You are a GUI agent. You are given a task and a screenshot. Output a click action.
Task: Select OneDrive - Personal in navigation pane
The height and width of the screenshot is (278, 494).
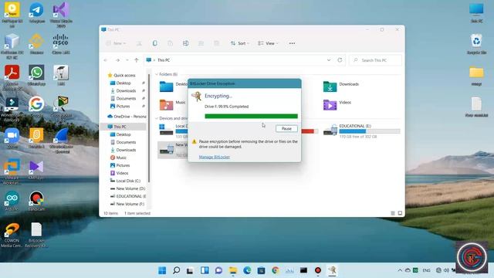[127, 117]
